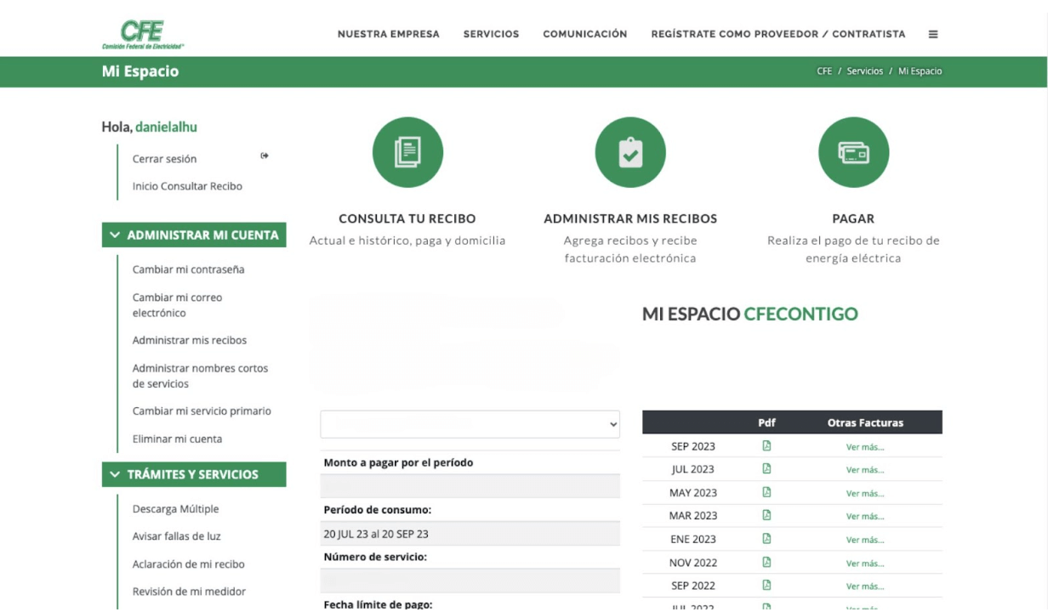Download the JUL 2023 PDF invoice icon
Screen dimensions: 1048x612
(767, 468)
